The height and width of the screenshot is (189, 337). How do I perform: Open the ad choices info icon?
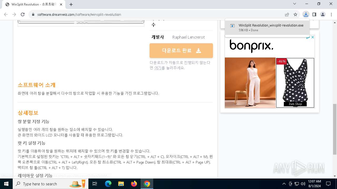[308, 37]
